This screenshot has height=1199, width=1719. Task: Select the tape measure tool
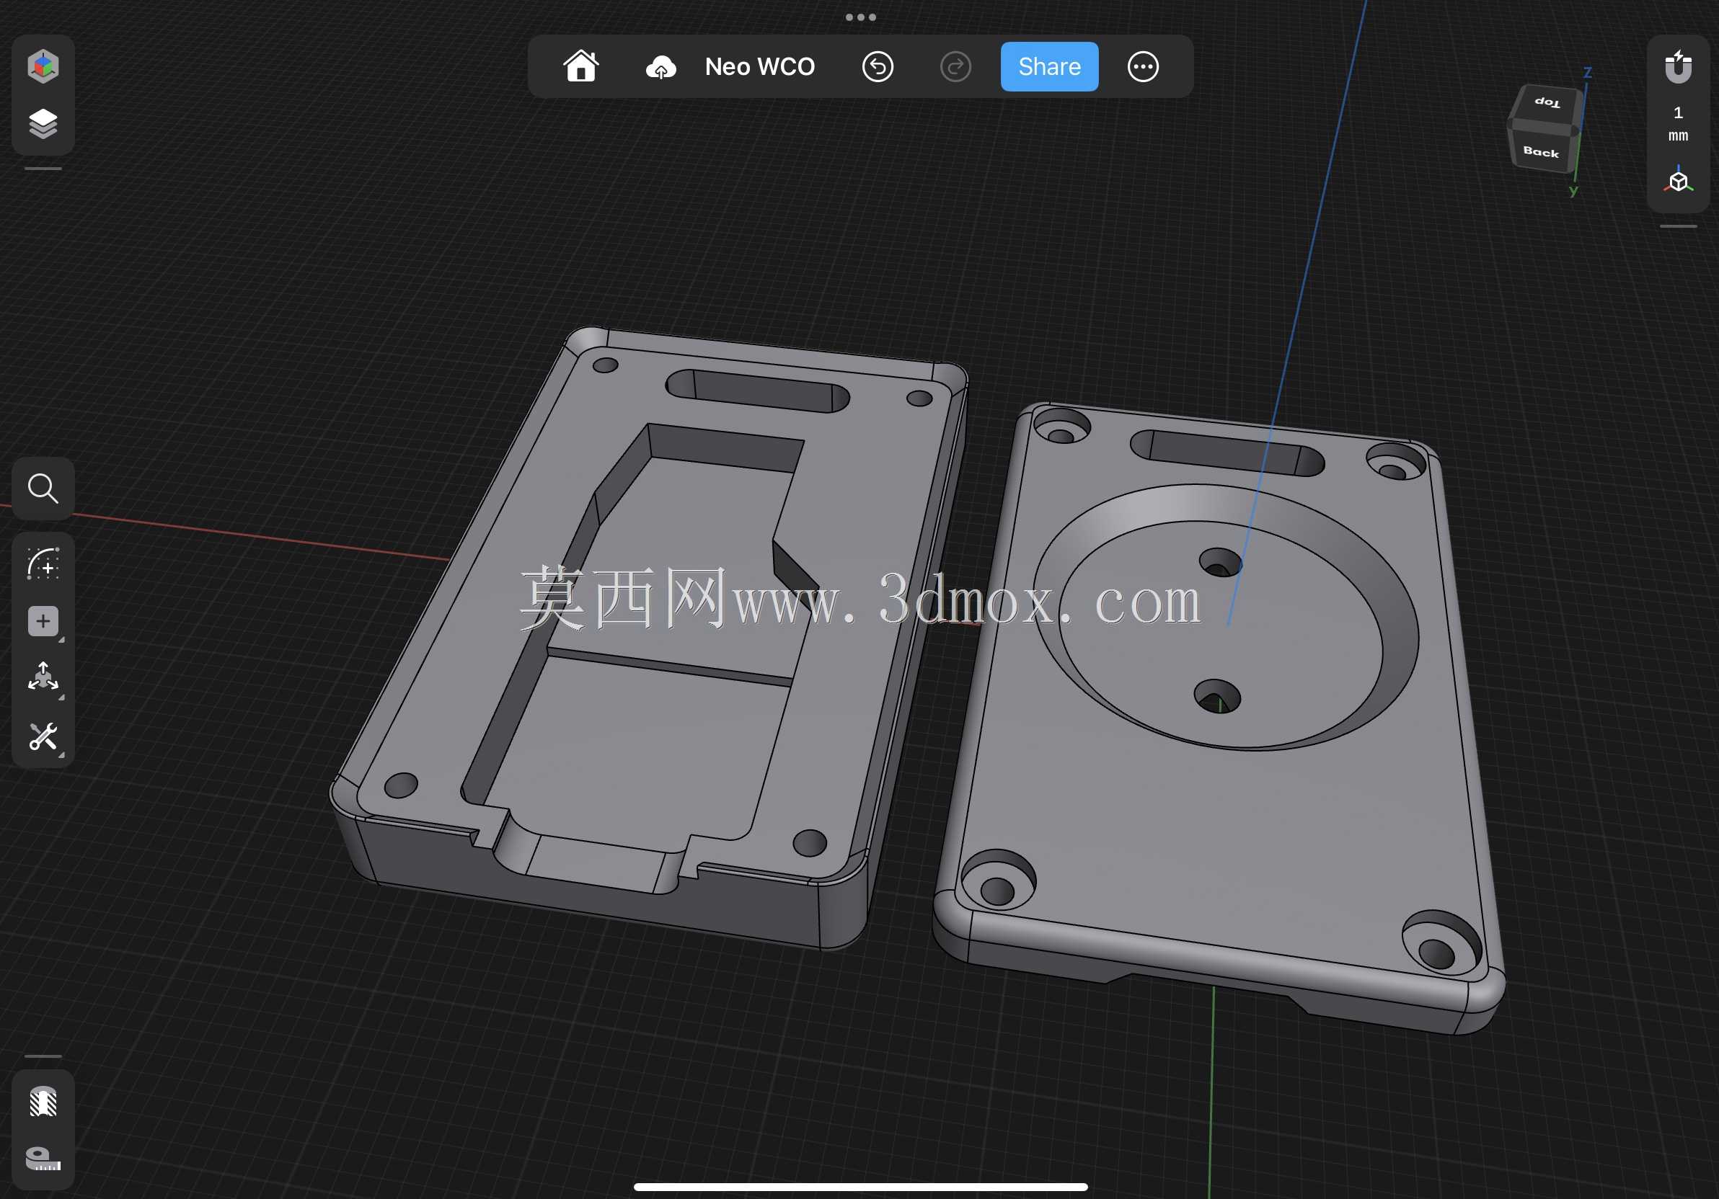coord(43,1159)
